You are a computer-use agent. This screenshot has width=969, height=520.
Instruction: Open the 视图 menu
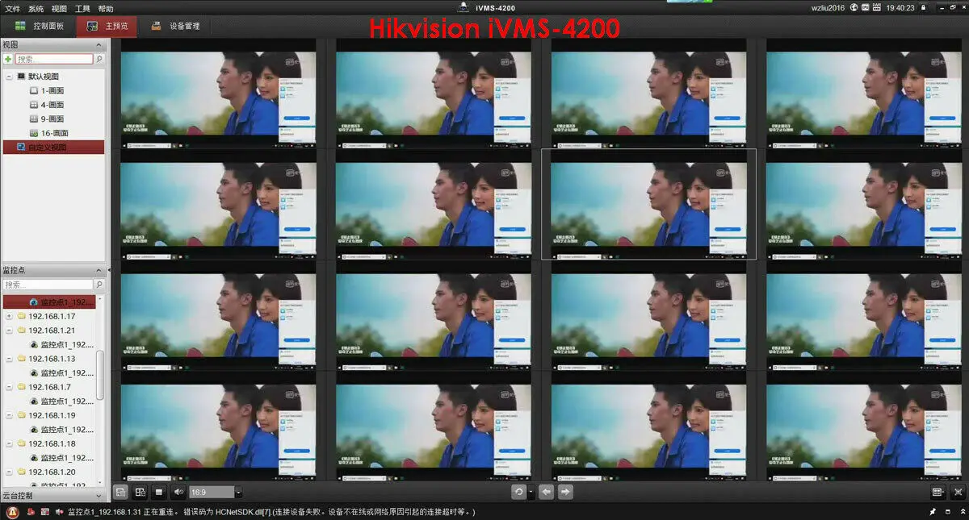tap(59, 8)
